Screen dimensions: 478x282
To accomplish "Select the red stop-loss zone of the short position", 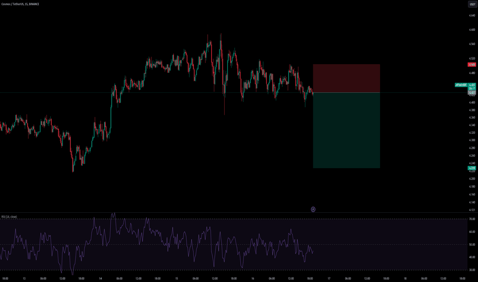I will click(x=346, y=78).
